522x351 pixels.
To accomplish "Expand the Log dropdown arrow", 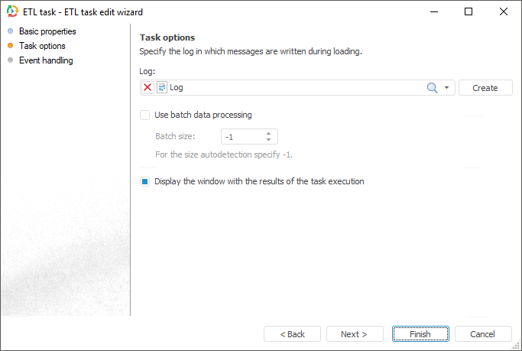I will click(447, 88).
